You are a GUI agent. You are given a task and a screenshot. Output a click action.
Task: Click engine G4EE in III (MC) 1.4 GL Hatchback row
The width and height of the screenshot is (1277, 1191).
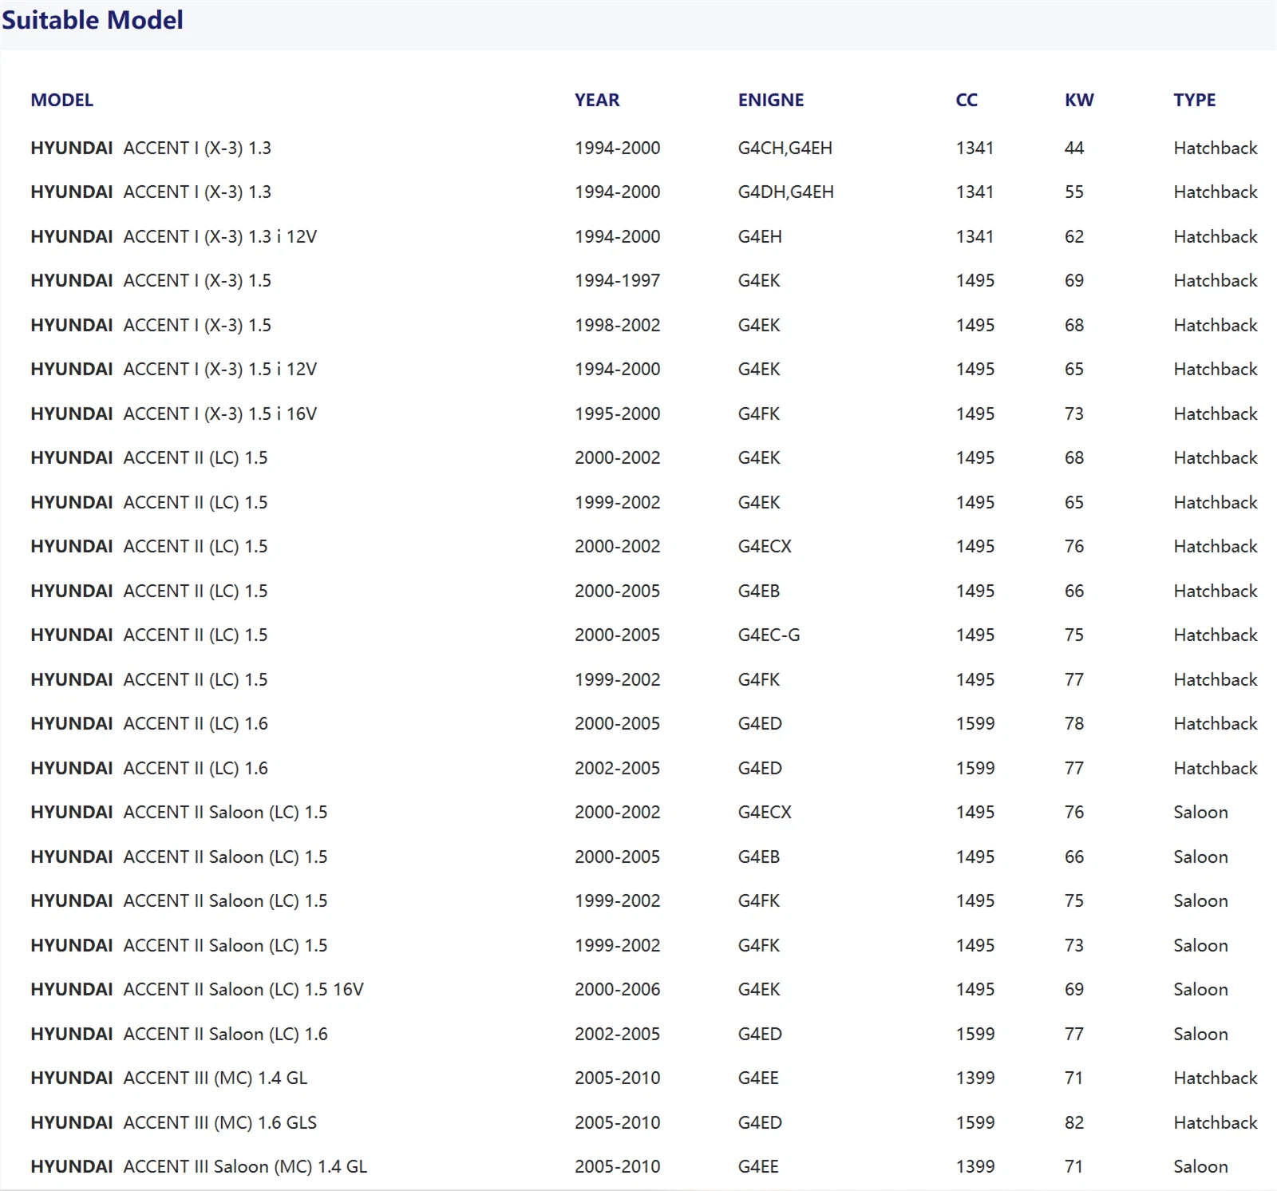pos(758,1078)
